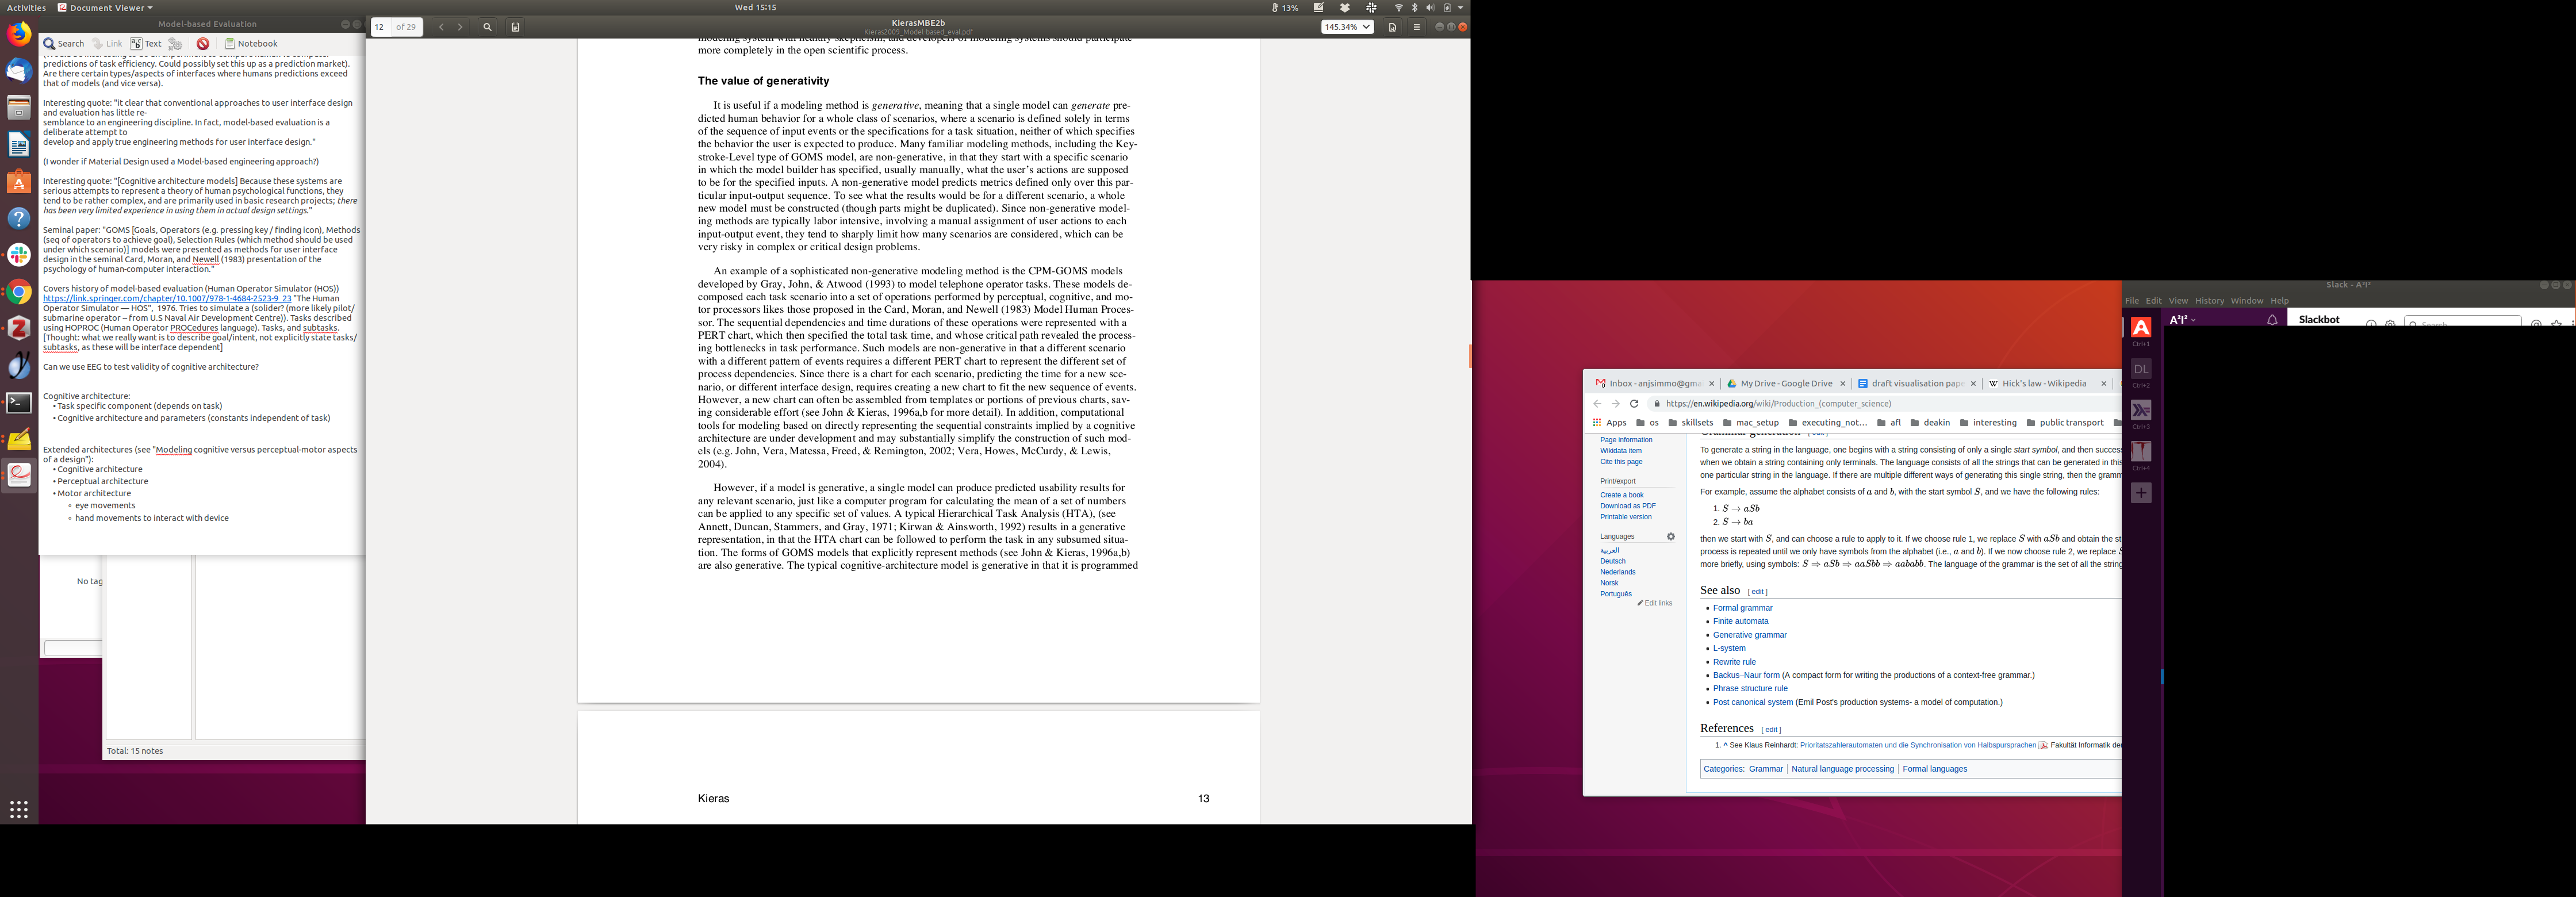The image size is (2576, 897).
Task: Expand the A²I² workspace menu in Slack
Action: click(x=2183, y=320)
